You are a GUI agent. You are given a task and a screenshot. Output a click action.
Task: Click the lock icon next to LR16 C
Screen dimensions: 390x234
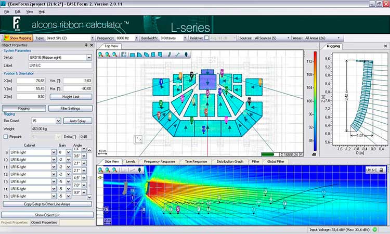pyautogui.click(x=381, y=170)
